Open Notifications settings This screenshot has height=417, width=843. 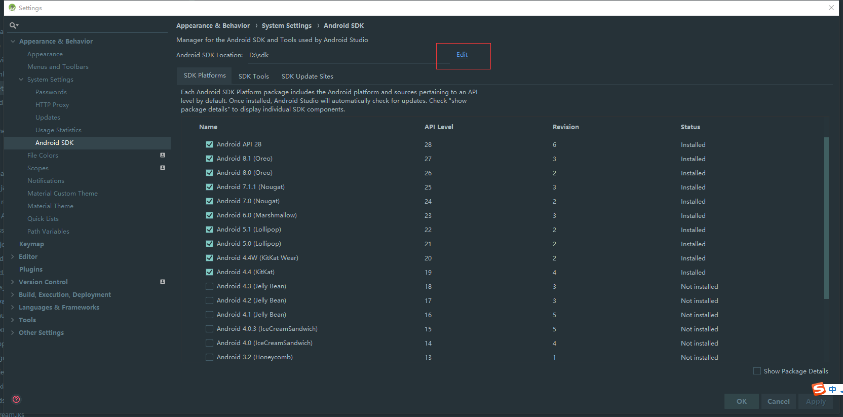(x=46, y=181)
